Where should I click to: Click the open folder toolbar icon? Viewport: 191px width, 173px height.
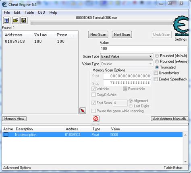click(16, 21)
